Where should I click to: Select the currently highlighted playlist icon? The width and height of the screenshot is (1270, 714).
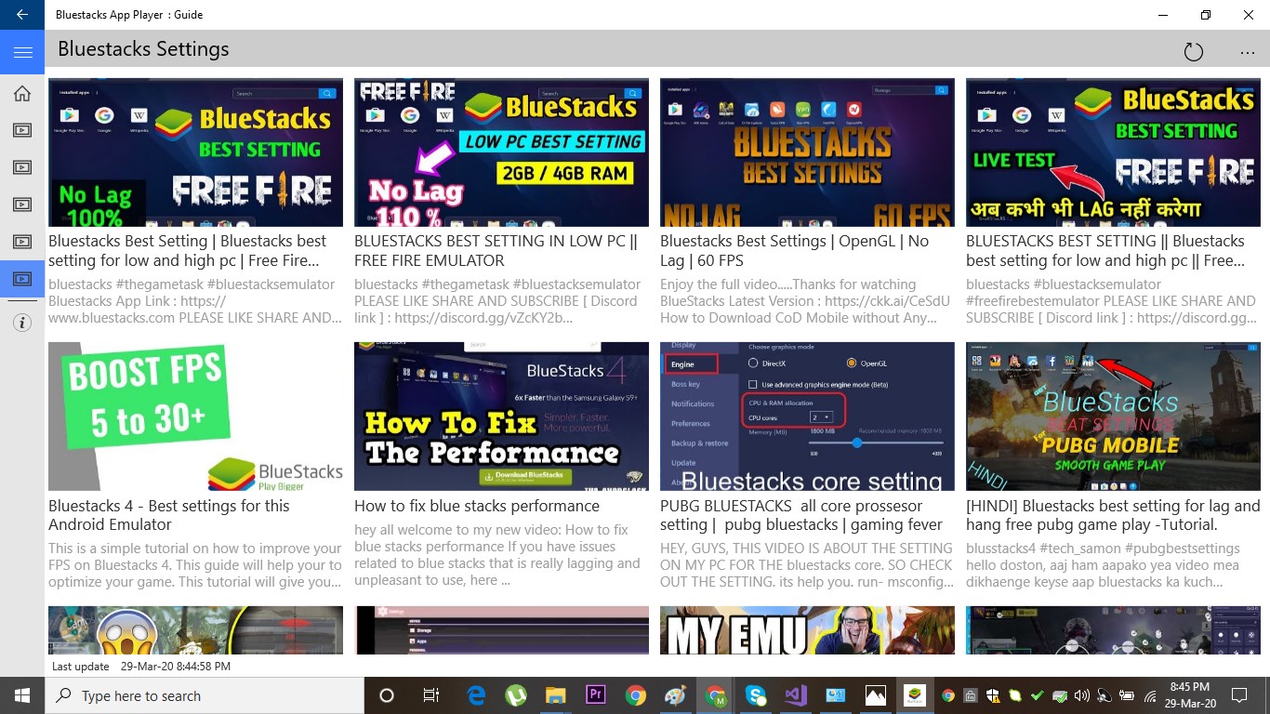(x=21, y=279)
